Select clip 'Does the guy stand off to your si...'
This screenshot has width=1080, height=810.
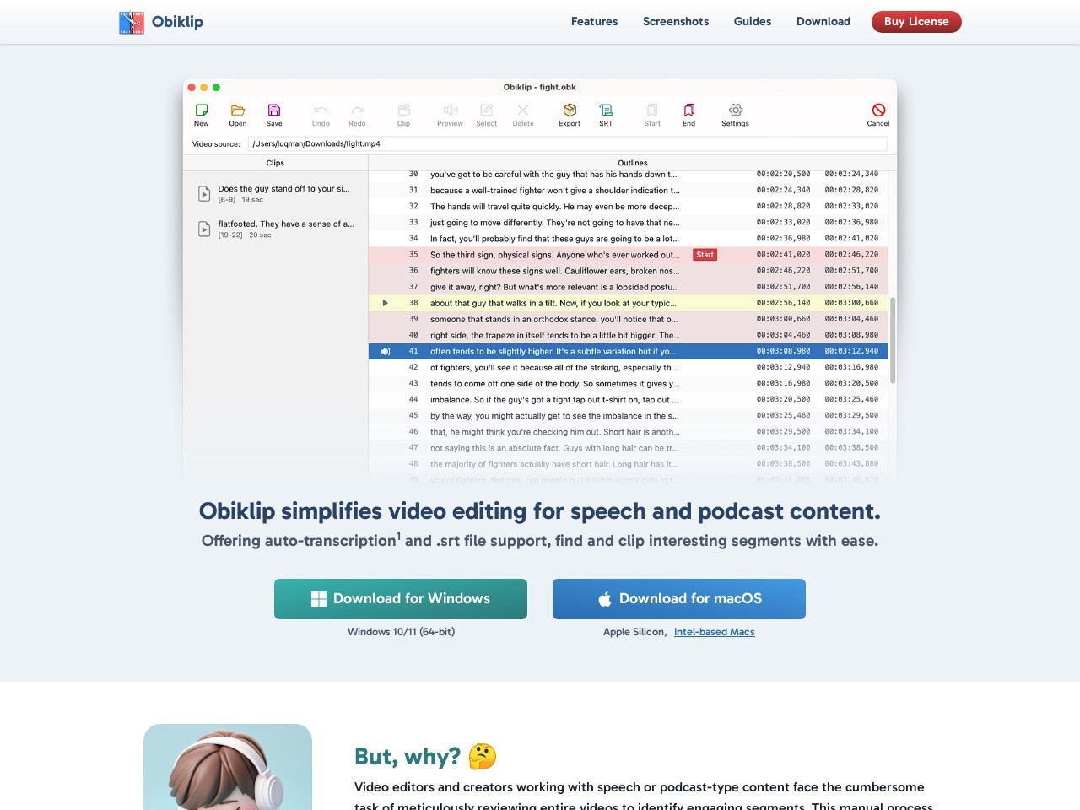click(x=276, y=194)
